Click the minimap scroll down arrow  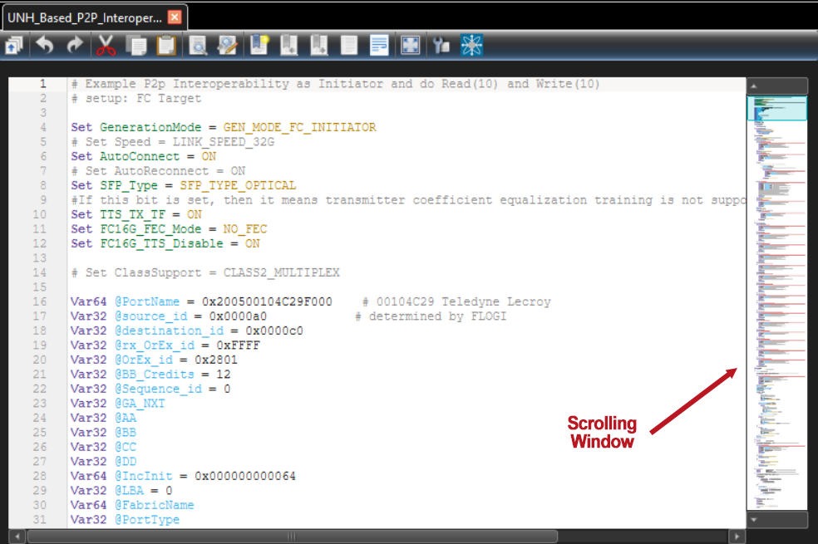pyautogui.click(x=754, y=520)
